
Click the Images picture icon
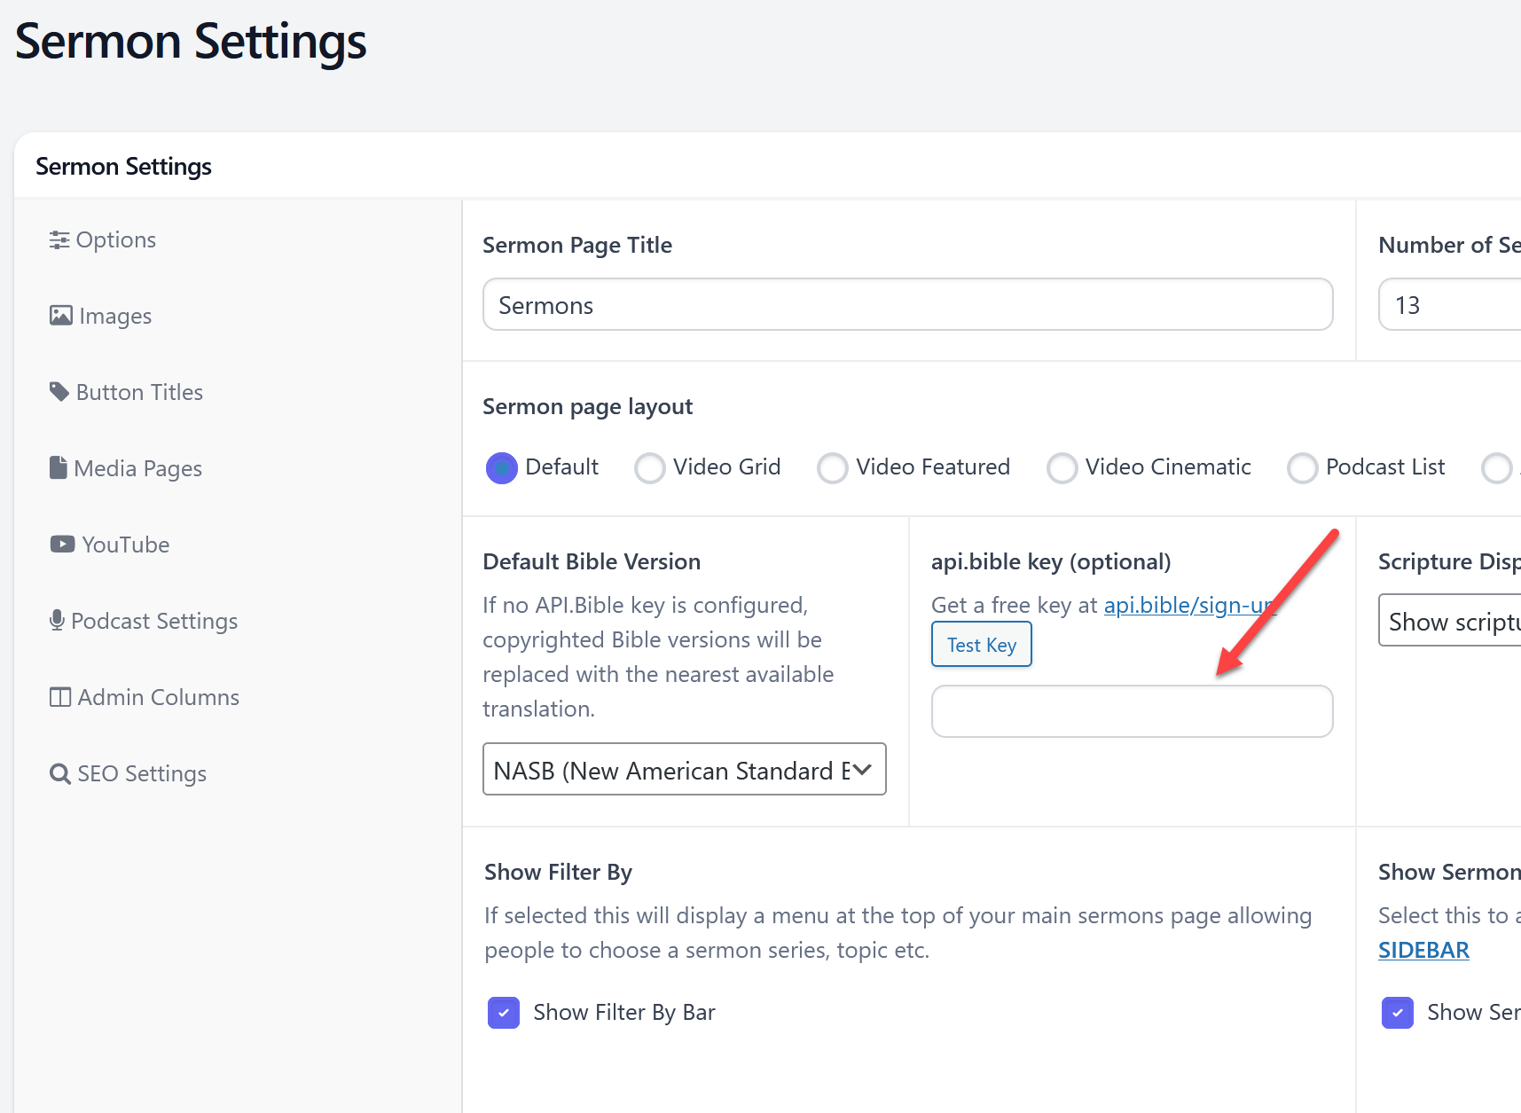[x=61, y=316]
